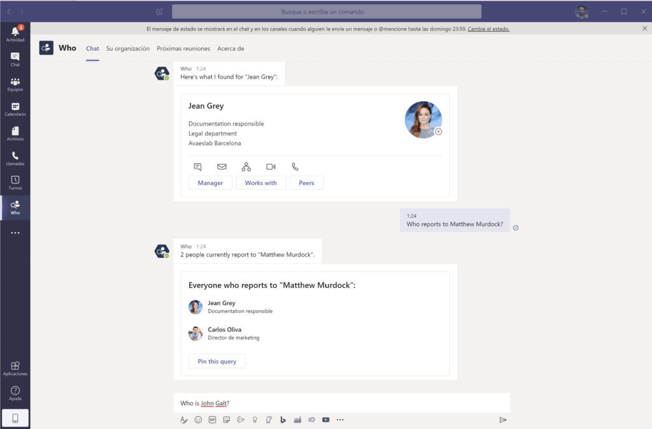The height and width of the screenshot is (429, 652).
Task: Open the text formatting options
Action: (x=184, y=419)
